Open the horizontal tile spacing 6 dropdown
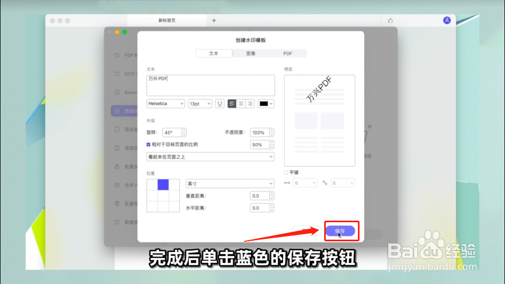The image size is (505, 284). (305, 183)
